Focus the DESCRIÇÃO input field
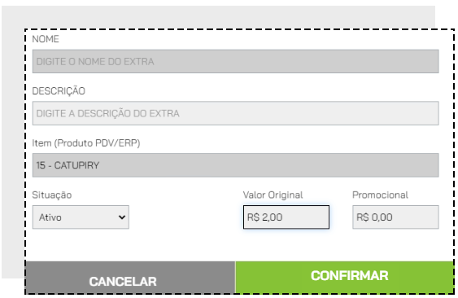This screenshot has width=458, height=298. [235, 113]
